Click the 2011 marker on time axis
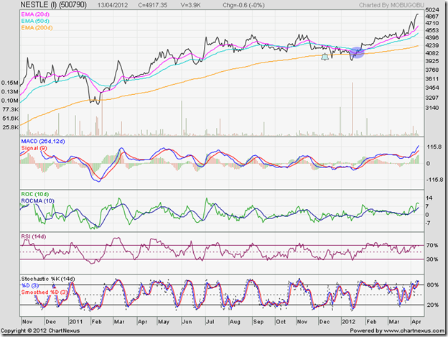Image resolution: width=448 pixels, height=337 pixels. (77, 322)
